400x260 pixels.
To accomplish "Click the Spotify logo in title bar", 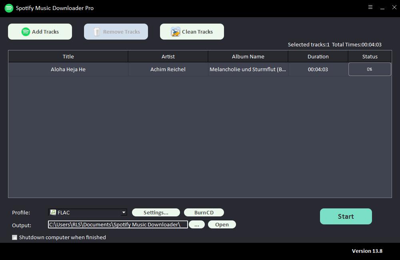I will (x=9, y=8).
